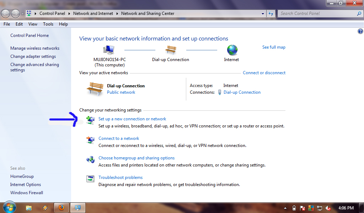Click the Troubleshoot problems icon

90,179
